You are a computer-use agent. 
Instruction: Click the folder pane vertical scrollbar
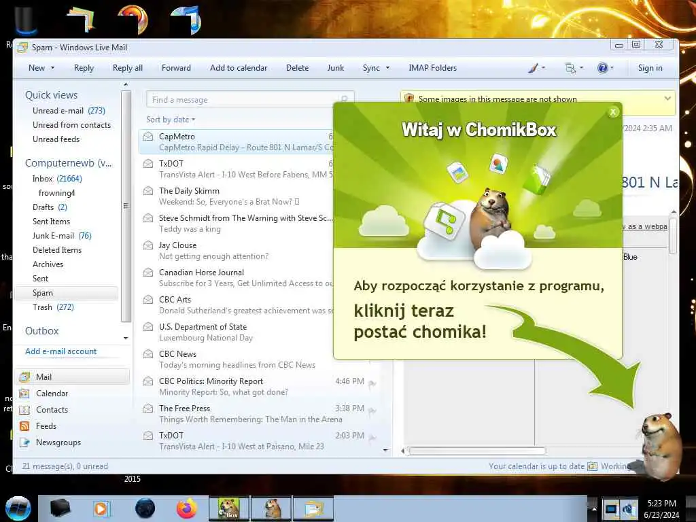[x=126, y=207]
